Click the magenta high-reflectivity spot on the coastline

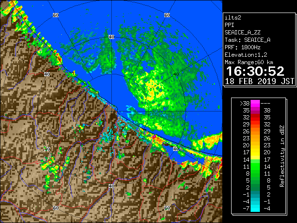tap(155, 136)
